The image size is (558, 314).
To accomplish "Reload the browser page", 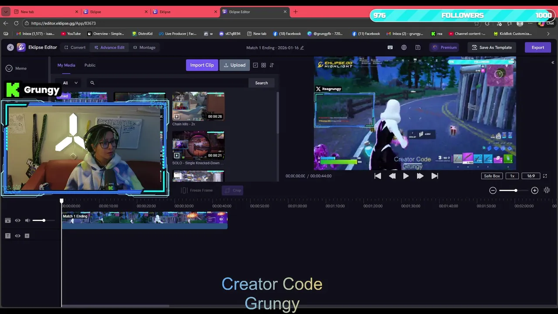I will (16, 23).
